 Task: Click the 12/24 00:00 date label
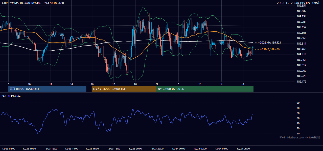pyautogui.click(x=178, y=148)
